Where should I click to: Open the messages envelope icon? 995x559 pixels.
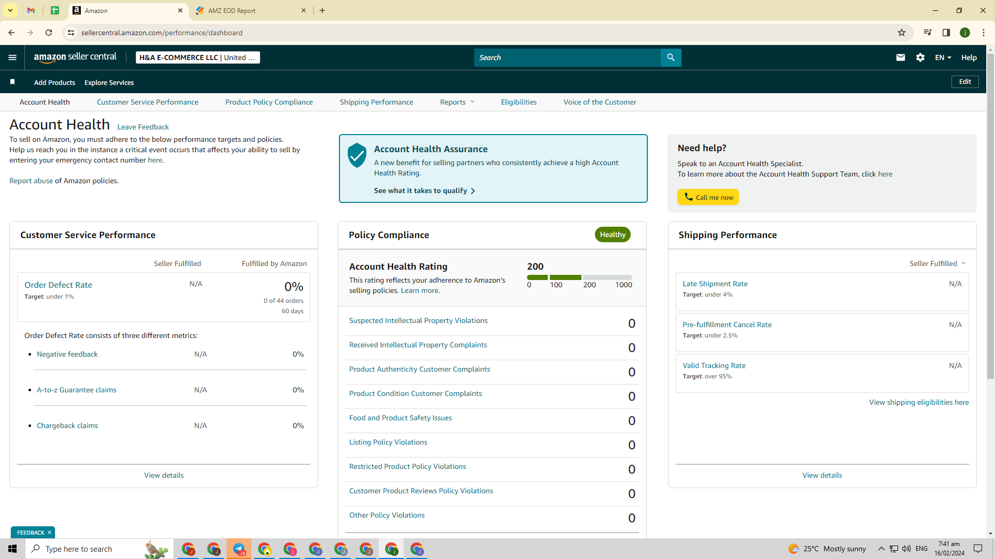(901, 57)
